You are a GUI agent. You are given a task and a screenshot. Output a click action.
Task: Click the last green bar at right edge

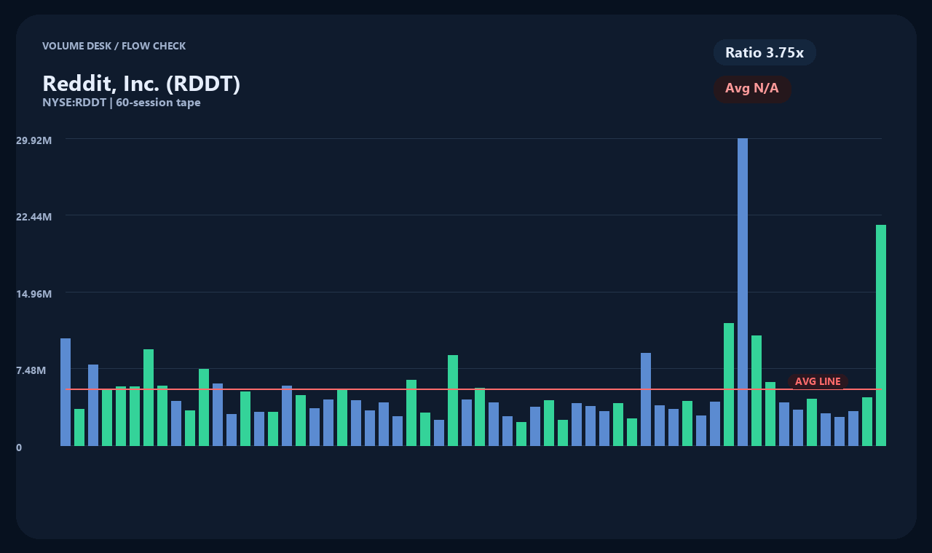coord(881,335)
